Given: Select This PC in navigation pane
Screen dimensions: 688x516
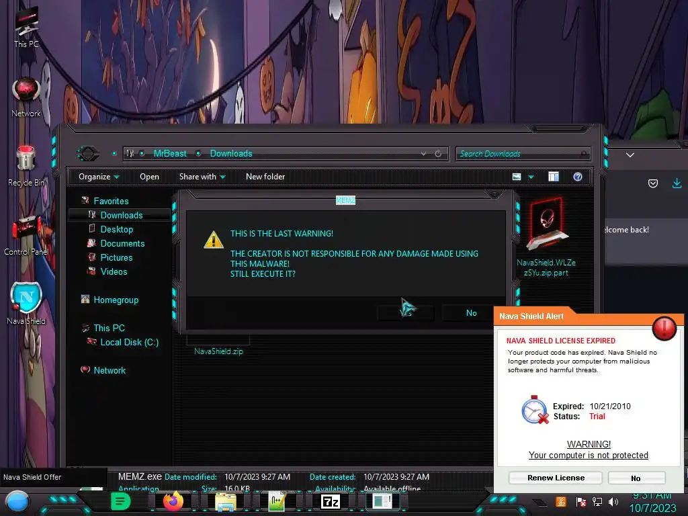Looking at the screenshot, I should [109, 328].
